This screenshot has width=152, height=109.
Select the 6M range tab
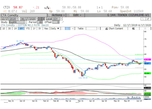[21, 29]
